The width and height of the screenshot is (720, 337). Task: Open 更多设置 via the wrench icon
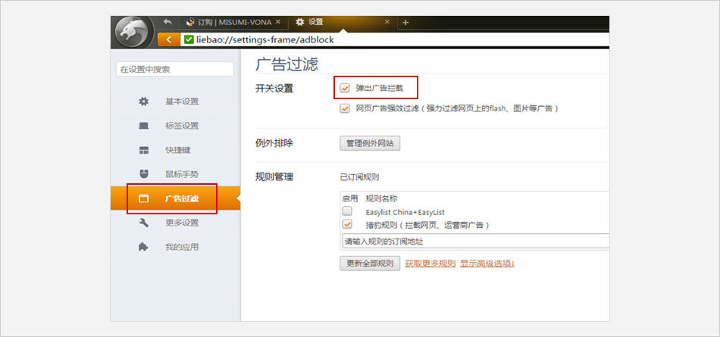click(x=144, y=223)
